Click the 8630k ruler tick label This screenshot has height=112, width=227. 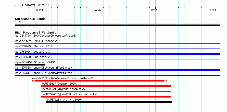98,10
